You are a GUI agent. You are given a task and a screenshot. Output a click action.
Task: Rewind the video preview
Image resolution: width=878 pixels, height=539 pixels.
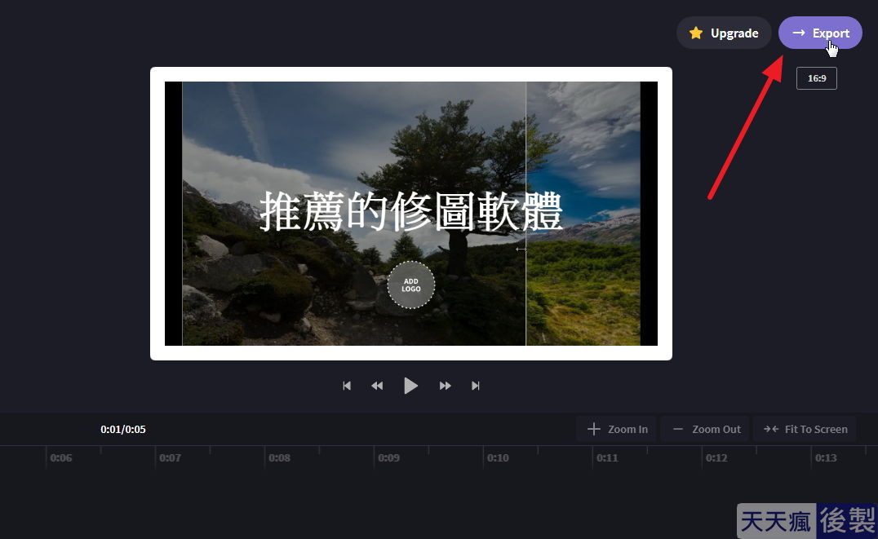378,386
